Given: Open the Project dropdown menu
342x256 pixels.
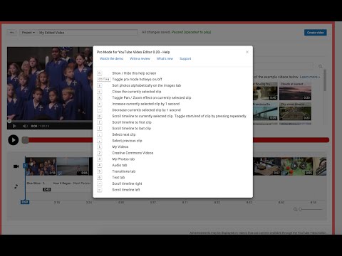Looking at the screenshot, I should click(x=28, y=33).
